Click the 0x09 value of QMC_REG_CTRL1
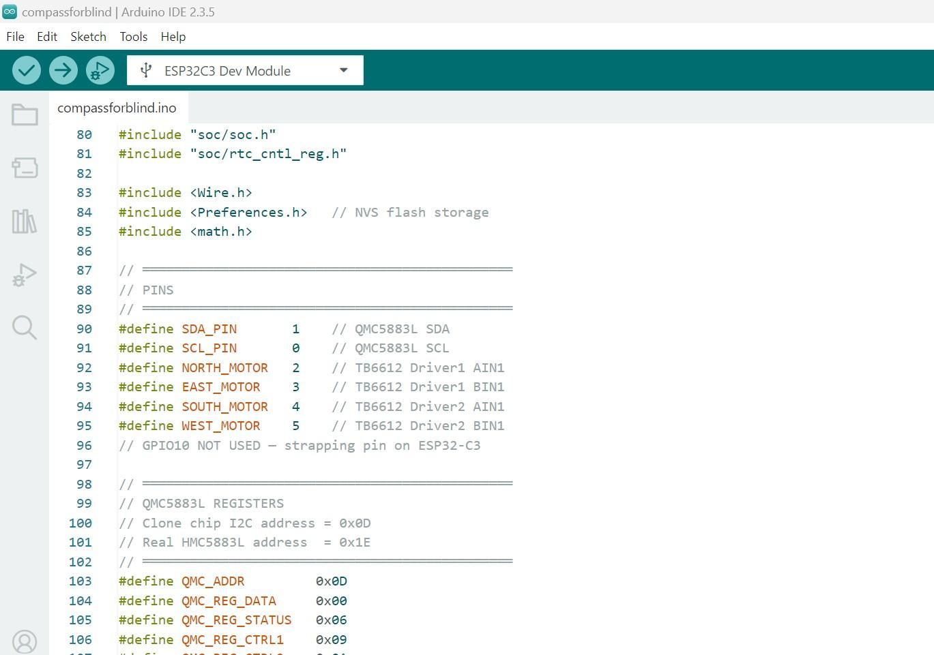This screenshot has height=655, width=934. point(332,639)
